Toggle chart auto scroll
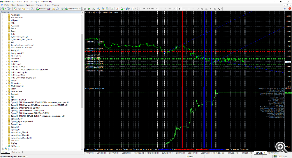Viewport: 292px width, 158px height. [112, 9]
